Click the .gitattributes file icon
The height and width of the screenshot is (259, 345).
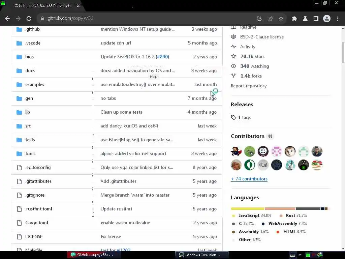[x=19, y=181]
